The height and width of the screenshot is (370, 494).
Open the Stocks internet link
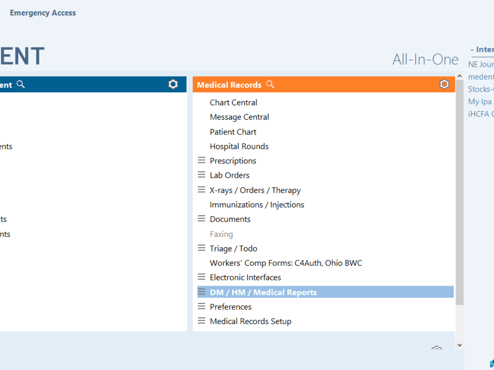click(x=481, y=89)
